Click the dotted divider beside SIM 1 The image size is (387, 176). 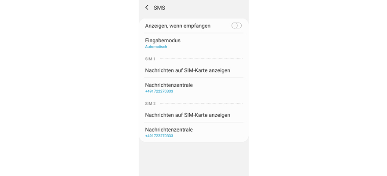pos(201,59)
